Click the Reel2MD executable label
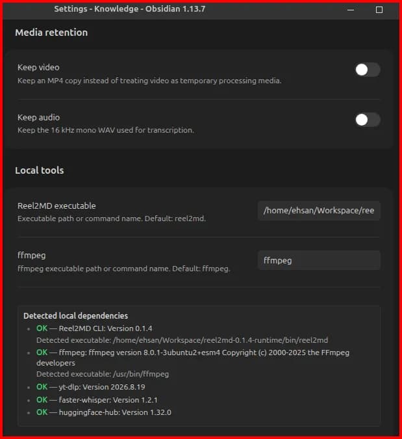Viewport: 402px width, 439px height. point(57,206)
